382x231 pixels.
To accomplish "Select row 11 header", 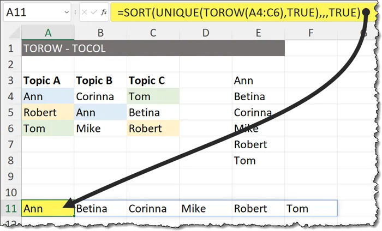I will [x=10, y=208].
